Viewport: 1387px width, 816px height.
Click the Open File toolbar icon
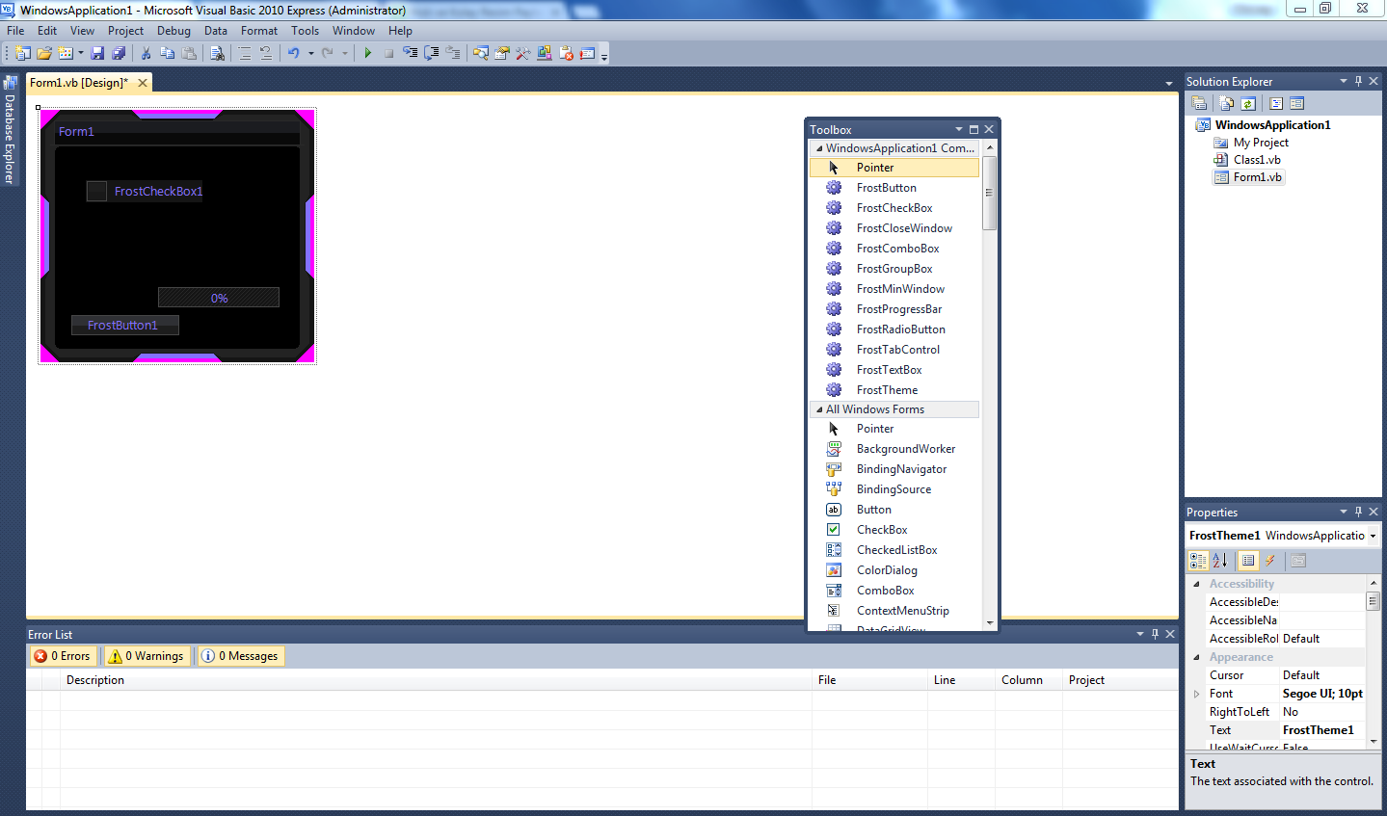(x=44, y=54)
